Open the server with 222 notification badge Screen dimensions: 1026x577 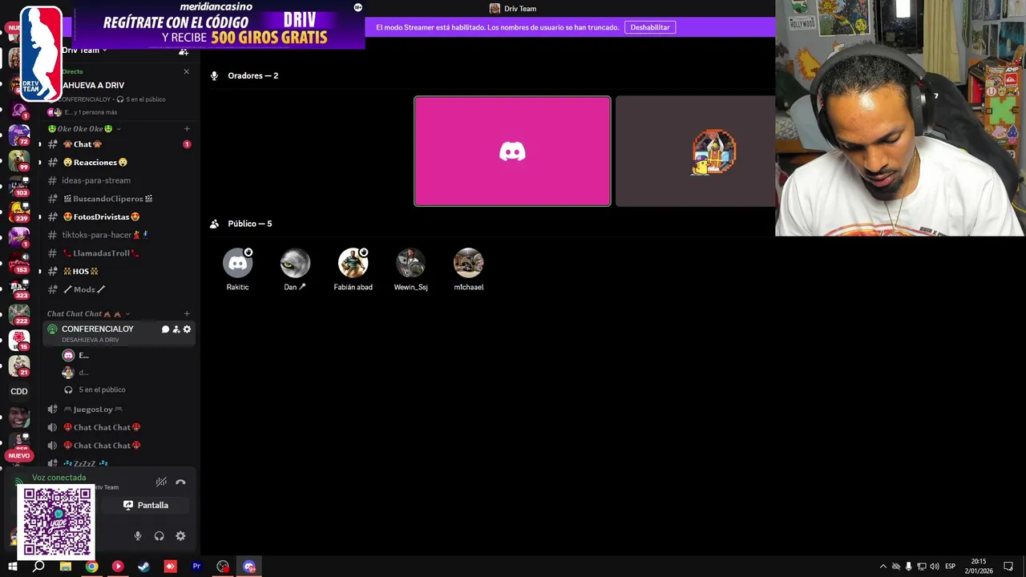click(x=19, y=313)
